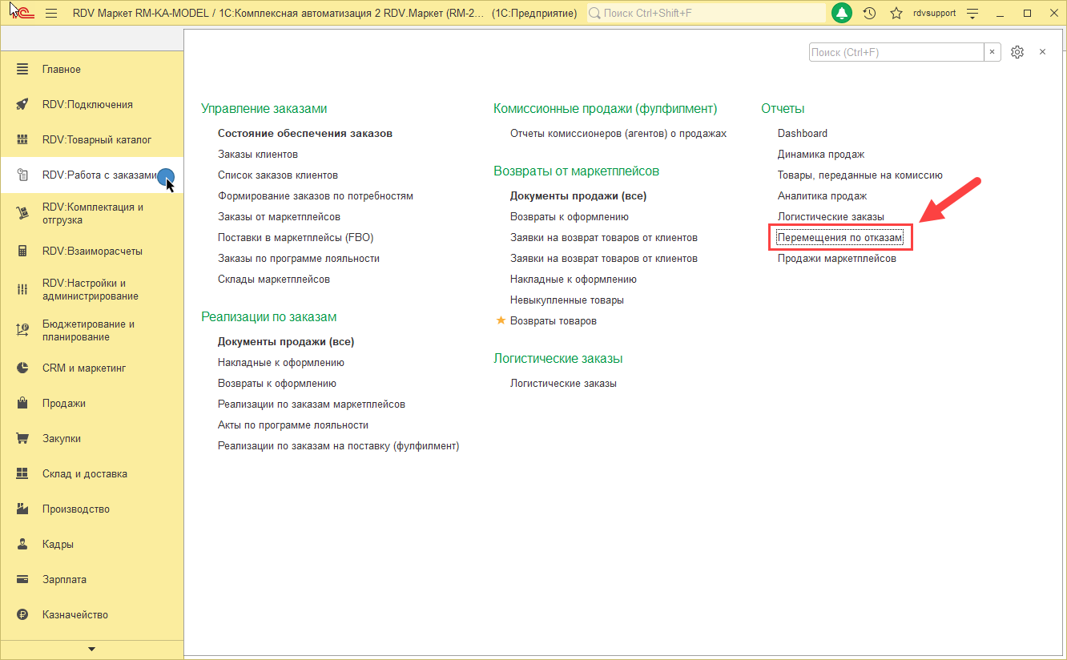Select the RDV:Работа с заказами section

pyautogui.click(x=91, y=175)
